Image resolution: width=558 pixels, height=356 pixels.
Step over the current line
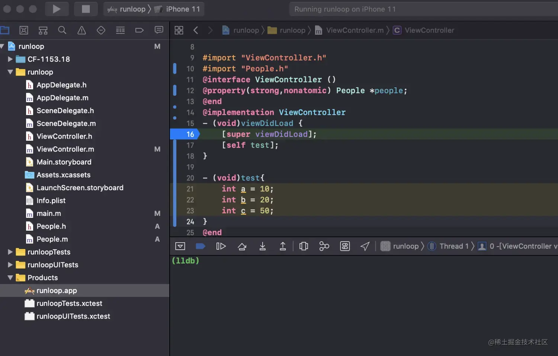pos(242,246)
